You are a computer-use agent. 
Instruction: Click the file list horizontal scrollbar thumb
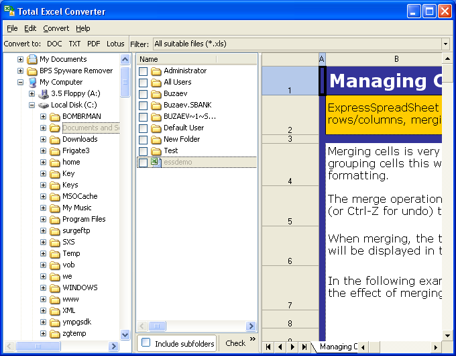coord(157,326)
